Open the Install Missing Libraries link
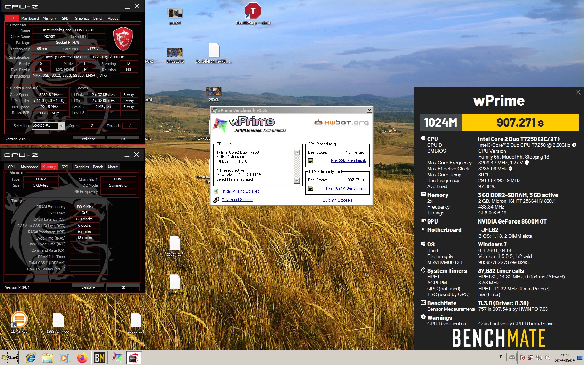 point(240,191)
